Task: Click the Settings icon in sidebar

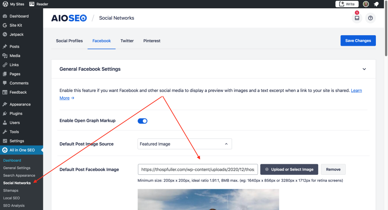Action: (5, 141)
